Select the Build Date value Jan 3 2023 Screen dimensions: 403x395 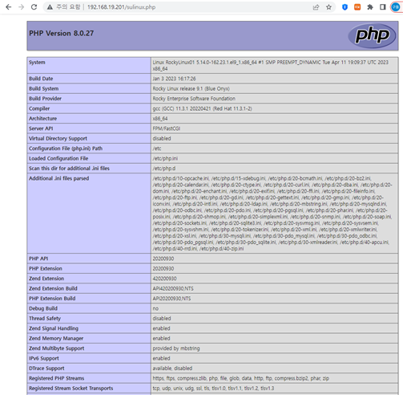click(174, 79)
